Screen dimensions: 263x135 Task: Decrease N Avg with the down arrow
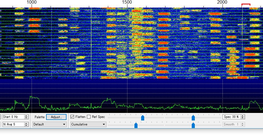click(x=26, y=125)
